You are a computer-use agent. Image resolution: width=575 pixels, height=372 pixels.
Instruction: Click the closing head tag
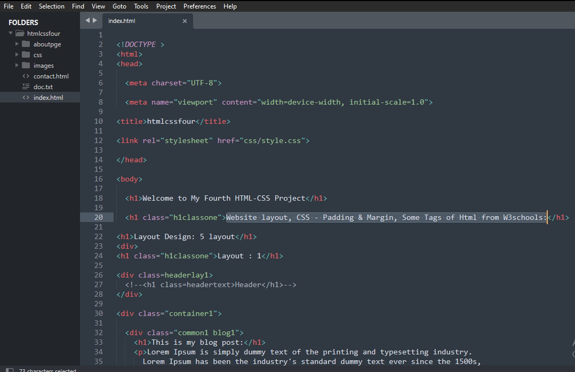pyautogui.click(x=132, y=160)
